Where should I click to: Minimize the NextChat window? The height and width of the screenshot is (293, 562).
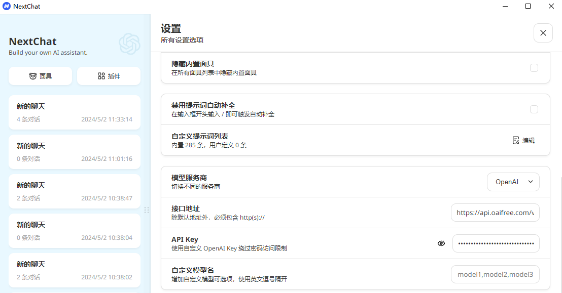[x=505, y=6]
